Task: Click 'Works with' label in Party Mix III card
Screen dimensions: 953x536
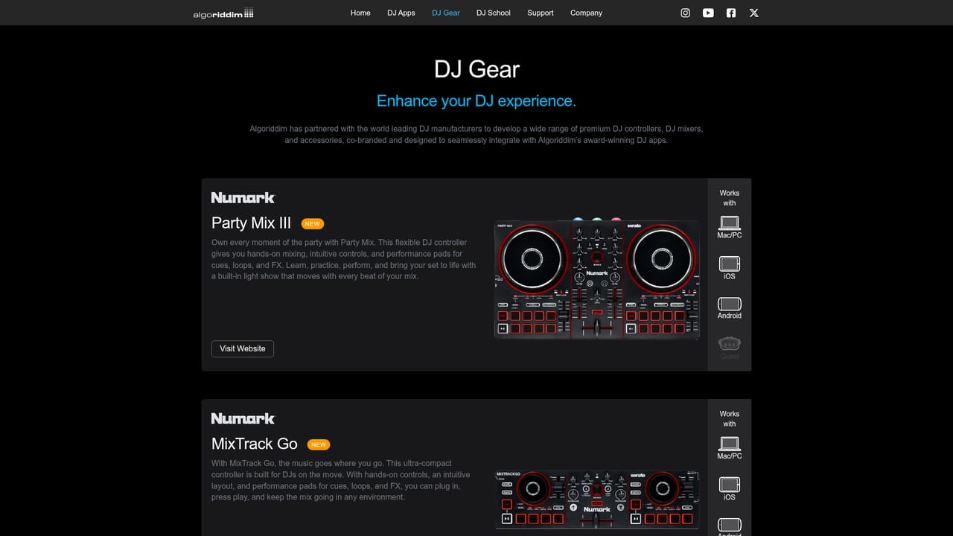Action: click(x=730, y=198)
